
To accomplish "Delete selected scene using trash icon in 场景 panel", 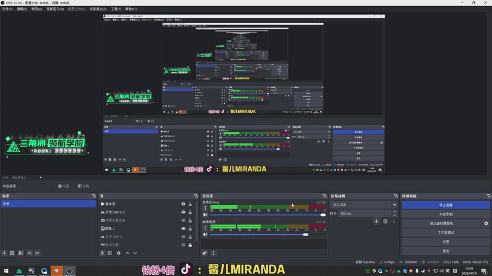I will (x=12, y=253).
